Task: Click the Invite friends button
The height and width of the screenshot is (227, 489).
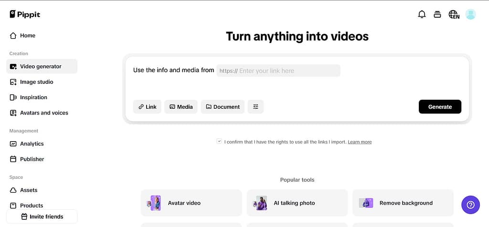Action: click(42, 217)
